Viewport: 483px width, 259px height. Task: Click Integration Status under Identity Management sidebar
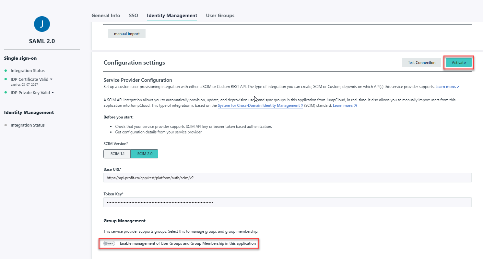[28, 125]
